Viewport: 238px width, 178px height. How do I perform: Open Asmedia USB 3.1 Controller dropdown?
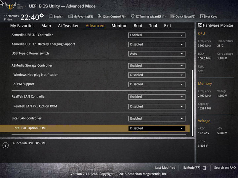point(157,35)
